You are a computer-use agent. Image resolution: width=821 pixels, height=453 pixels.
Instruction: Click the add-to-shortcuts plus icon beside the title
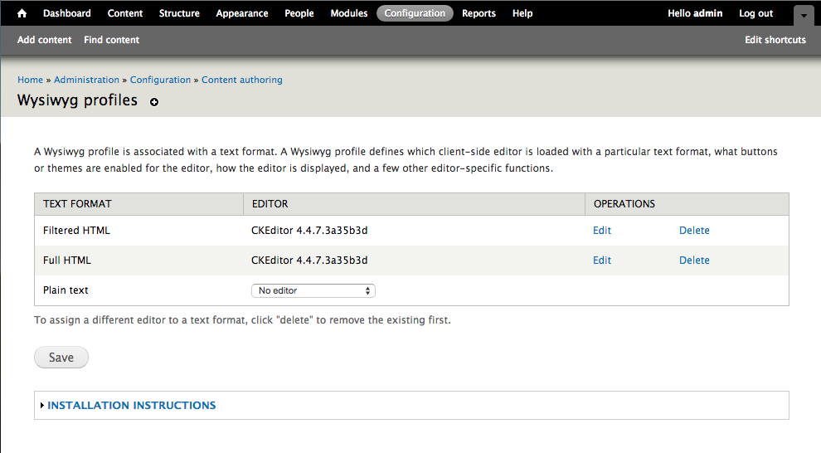pos(154,102)
